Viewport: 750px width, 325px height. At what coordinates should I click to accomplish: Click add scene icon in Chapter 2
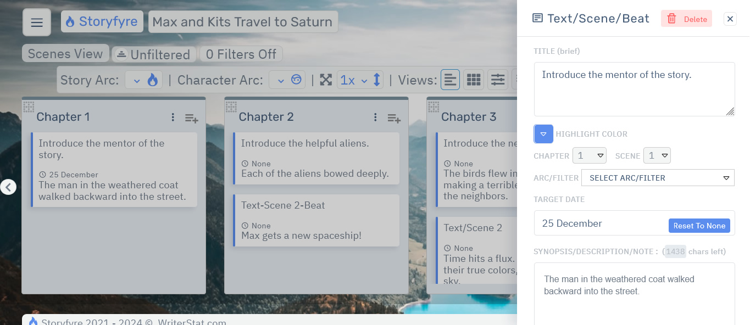[x=393, y=117]
